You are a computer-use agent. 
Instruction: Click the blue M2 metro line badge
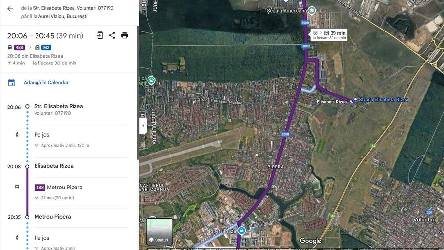pyautogui.click(x=46, y=48)
